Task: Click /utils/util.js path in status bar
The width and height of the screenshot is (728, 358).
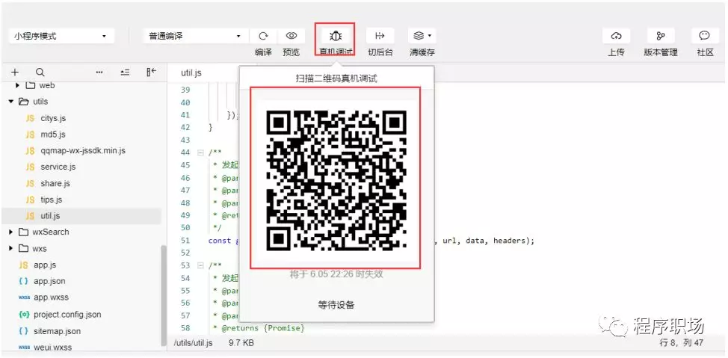Action: click(193, 343)
